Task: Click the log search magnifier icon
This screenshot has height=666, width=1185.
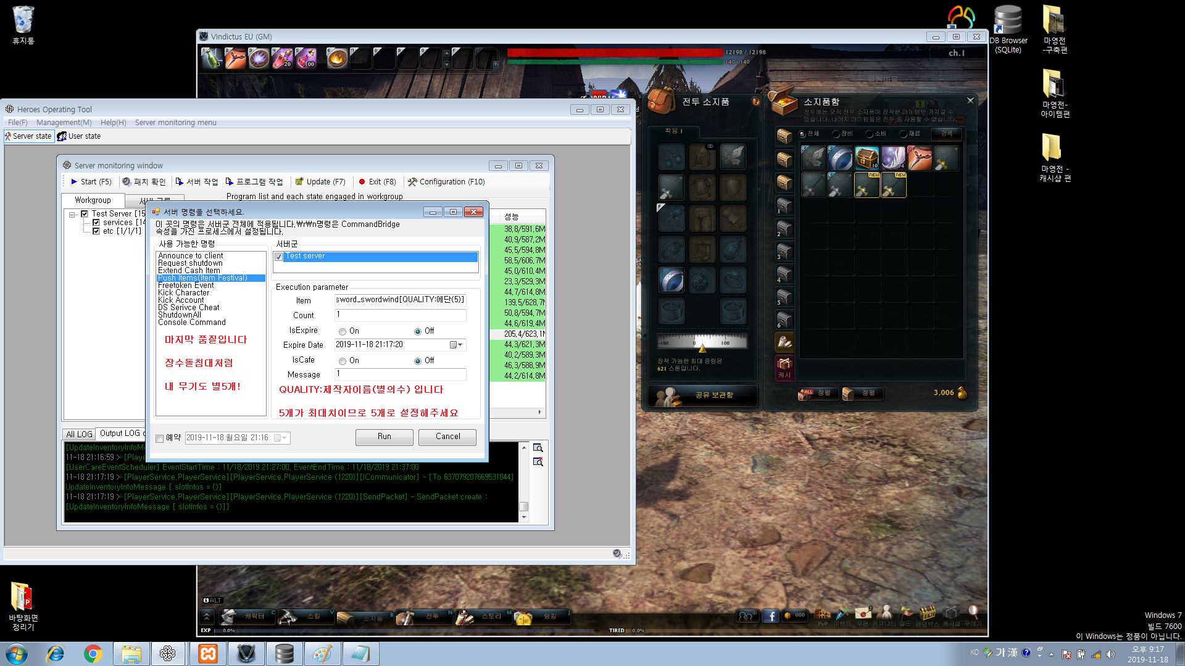Action: tap(538, 448)
